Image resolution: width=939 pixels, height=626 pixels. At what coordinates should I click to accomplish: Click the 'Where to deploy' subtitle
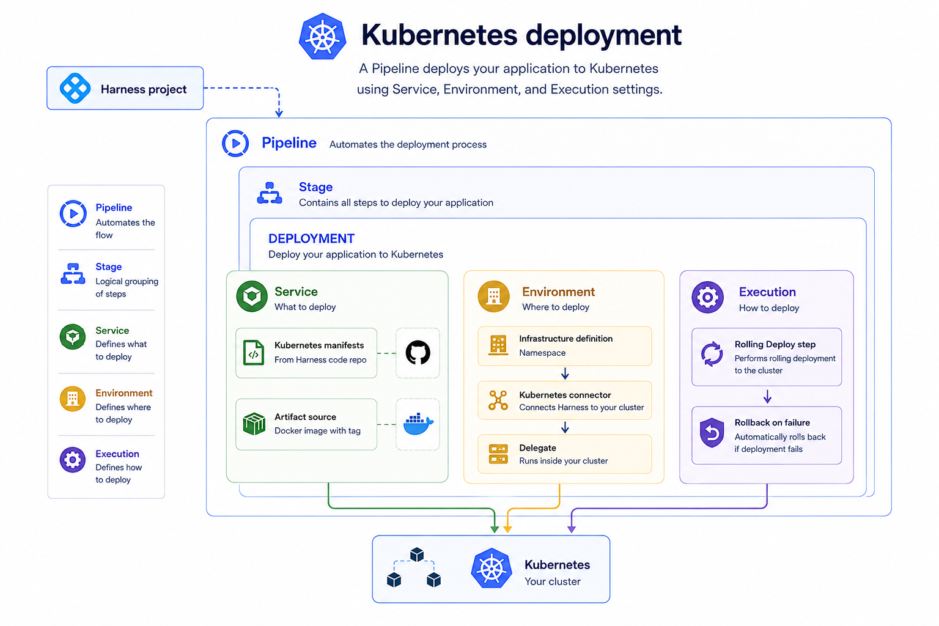(556, 307)
